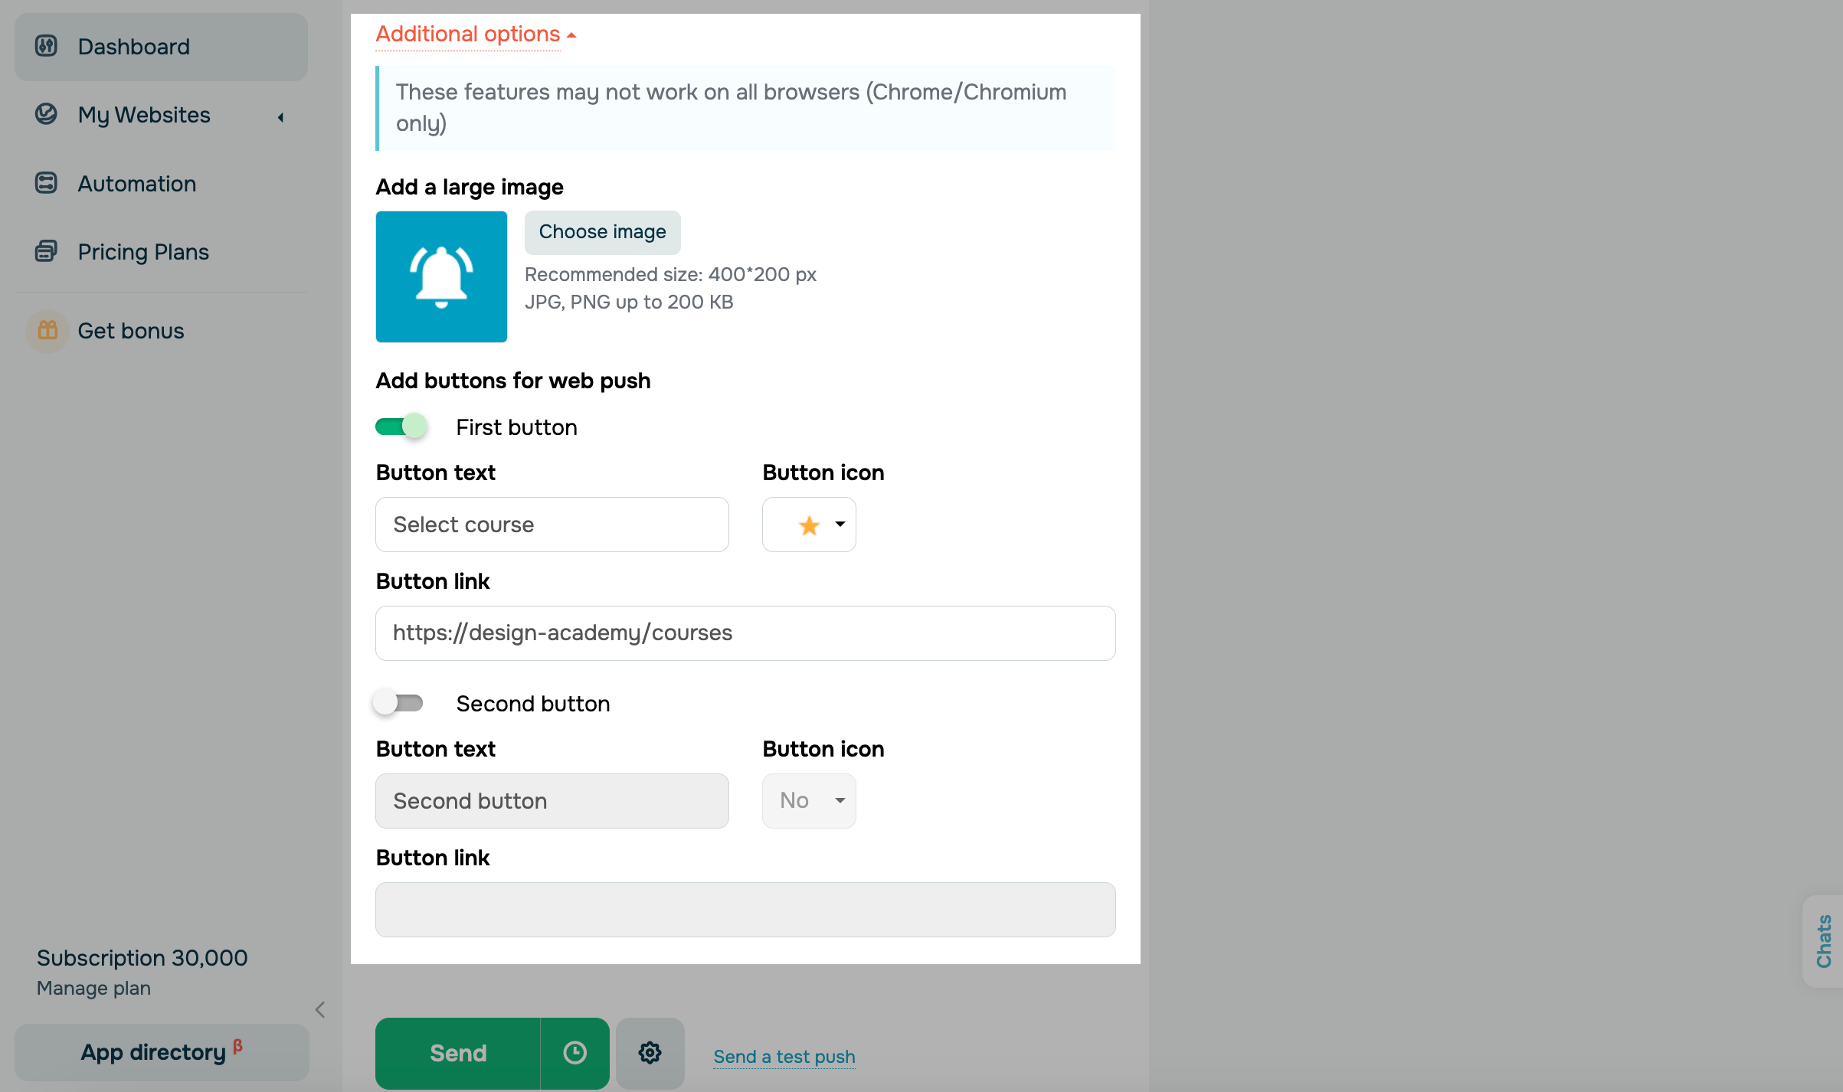
Task: Disable the First button toggle
Action: pos(401,427)
